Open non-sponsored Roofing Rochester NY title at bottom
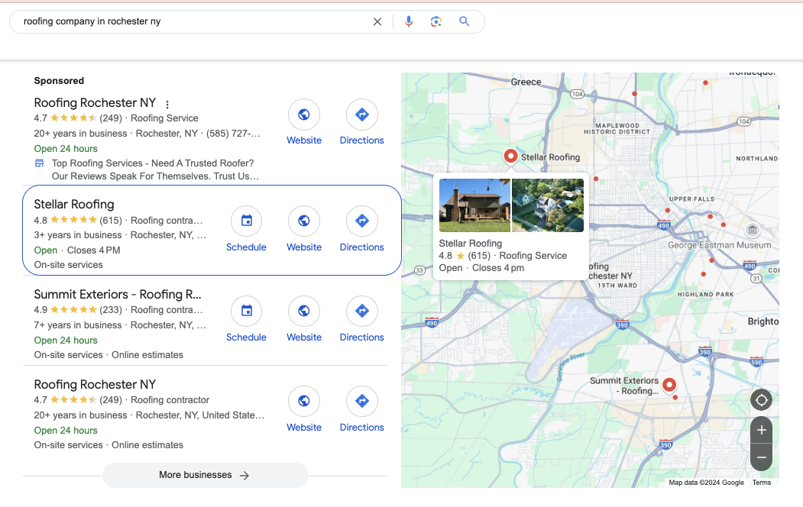This screenshot has width=803, height=507. 95,384
